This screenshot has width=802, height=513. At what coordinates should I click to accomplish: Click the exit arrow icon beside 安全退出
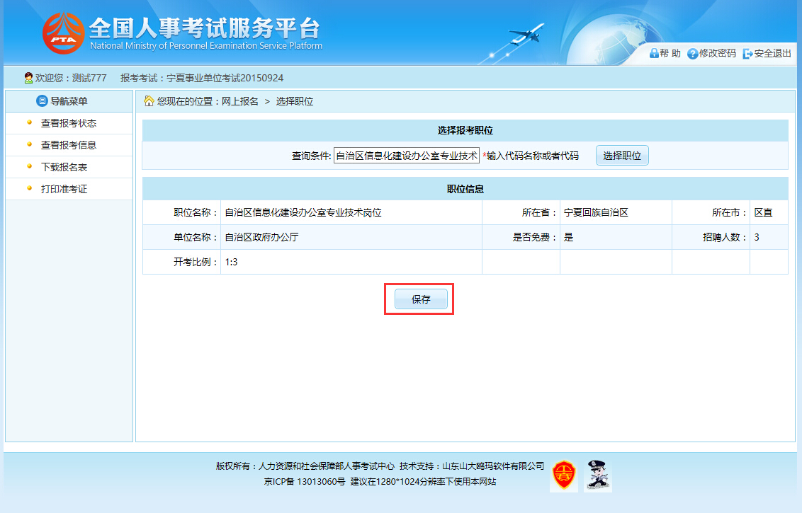(x=747, y=54)
